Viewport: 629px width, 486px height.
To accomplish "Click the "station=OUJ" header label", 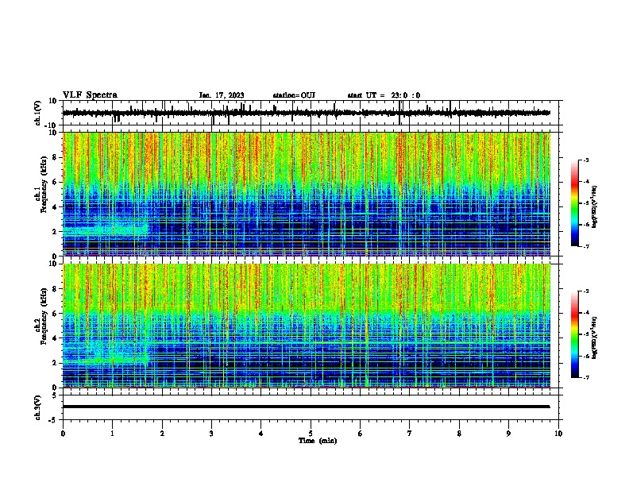I will (294, 95).
